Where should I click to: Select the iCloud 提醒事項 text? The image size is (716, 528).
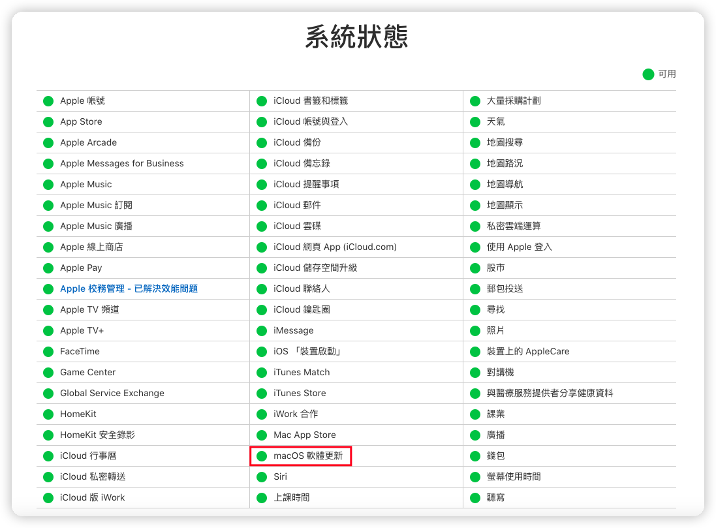pos(306,184)
